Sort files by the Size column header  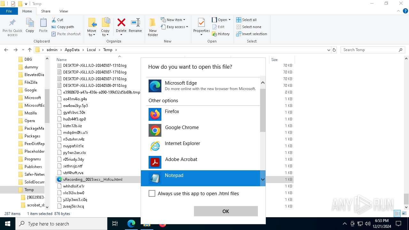(x=274, y=60)
